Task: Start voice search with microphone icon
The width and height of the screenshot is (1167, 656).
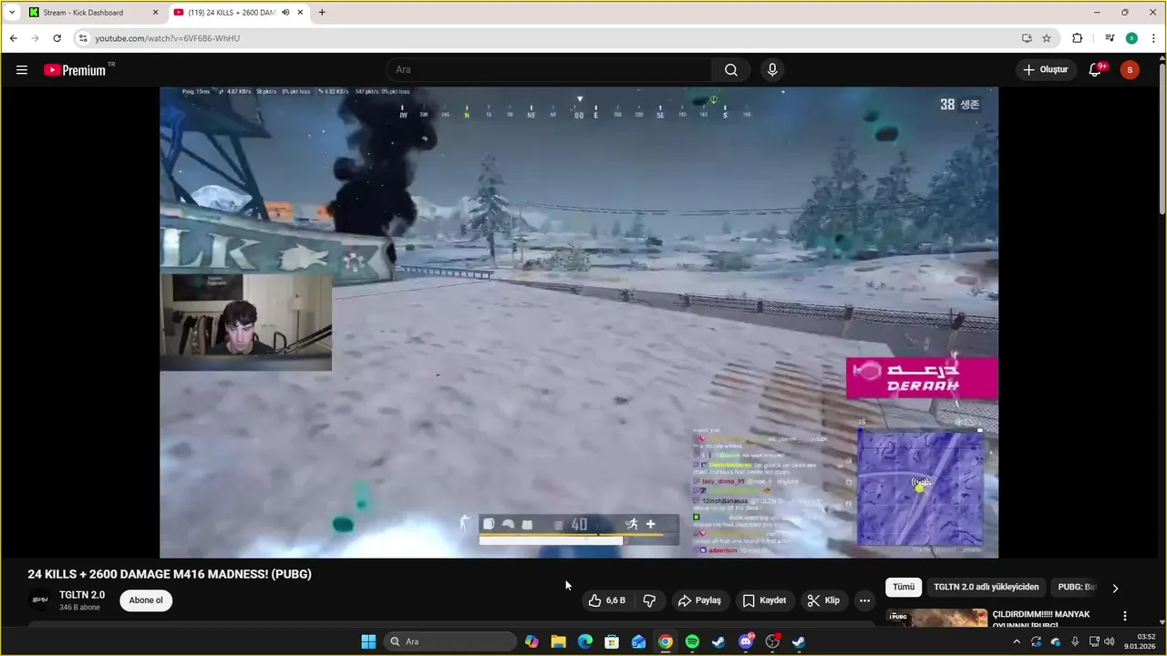Action: tap(772, 70)
